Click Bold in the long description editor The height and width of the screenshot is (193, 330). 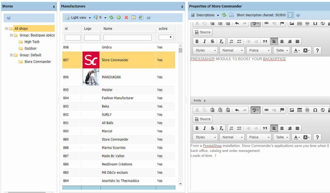point(197,128)
